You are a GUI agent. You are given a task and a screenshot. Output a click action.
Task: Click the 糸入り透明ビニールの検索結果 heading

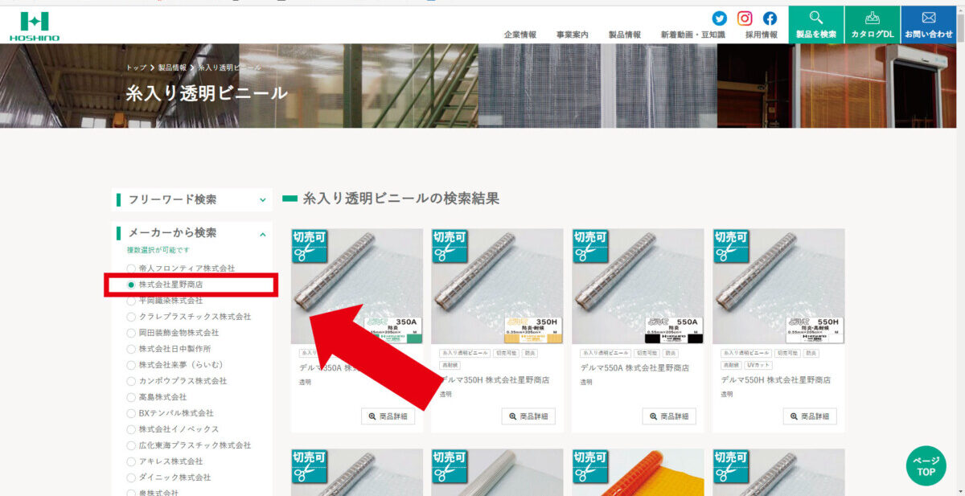[401, 199]
